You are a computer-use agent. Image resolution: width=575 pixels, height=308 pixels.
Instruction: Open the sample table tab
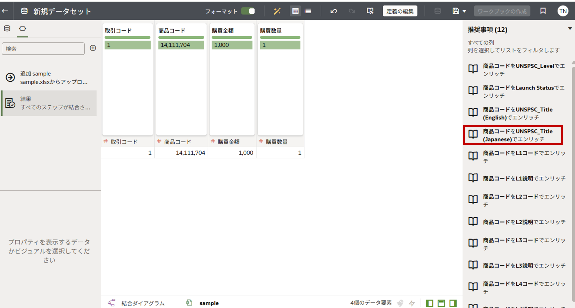(x=203, y=303)
